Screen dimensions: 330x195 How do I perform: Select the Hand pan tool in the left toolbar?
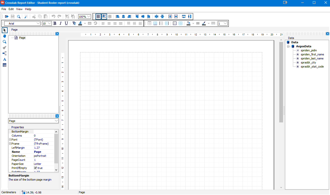(x=4, y=36)
